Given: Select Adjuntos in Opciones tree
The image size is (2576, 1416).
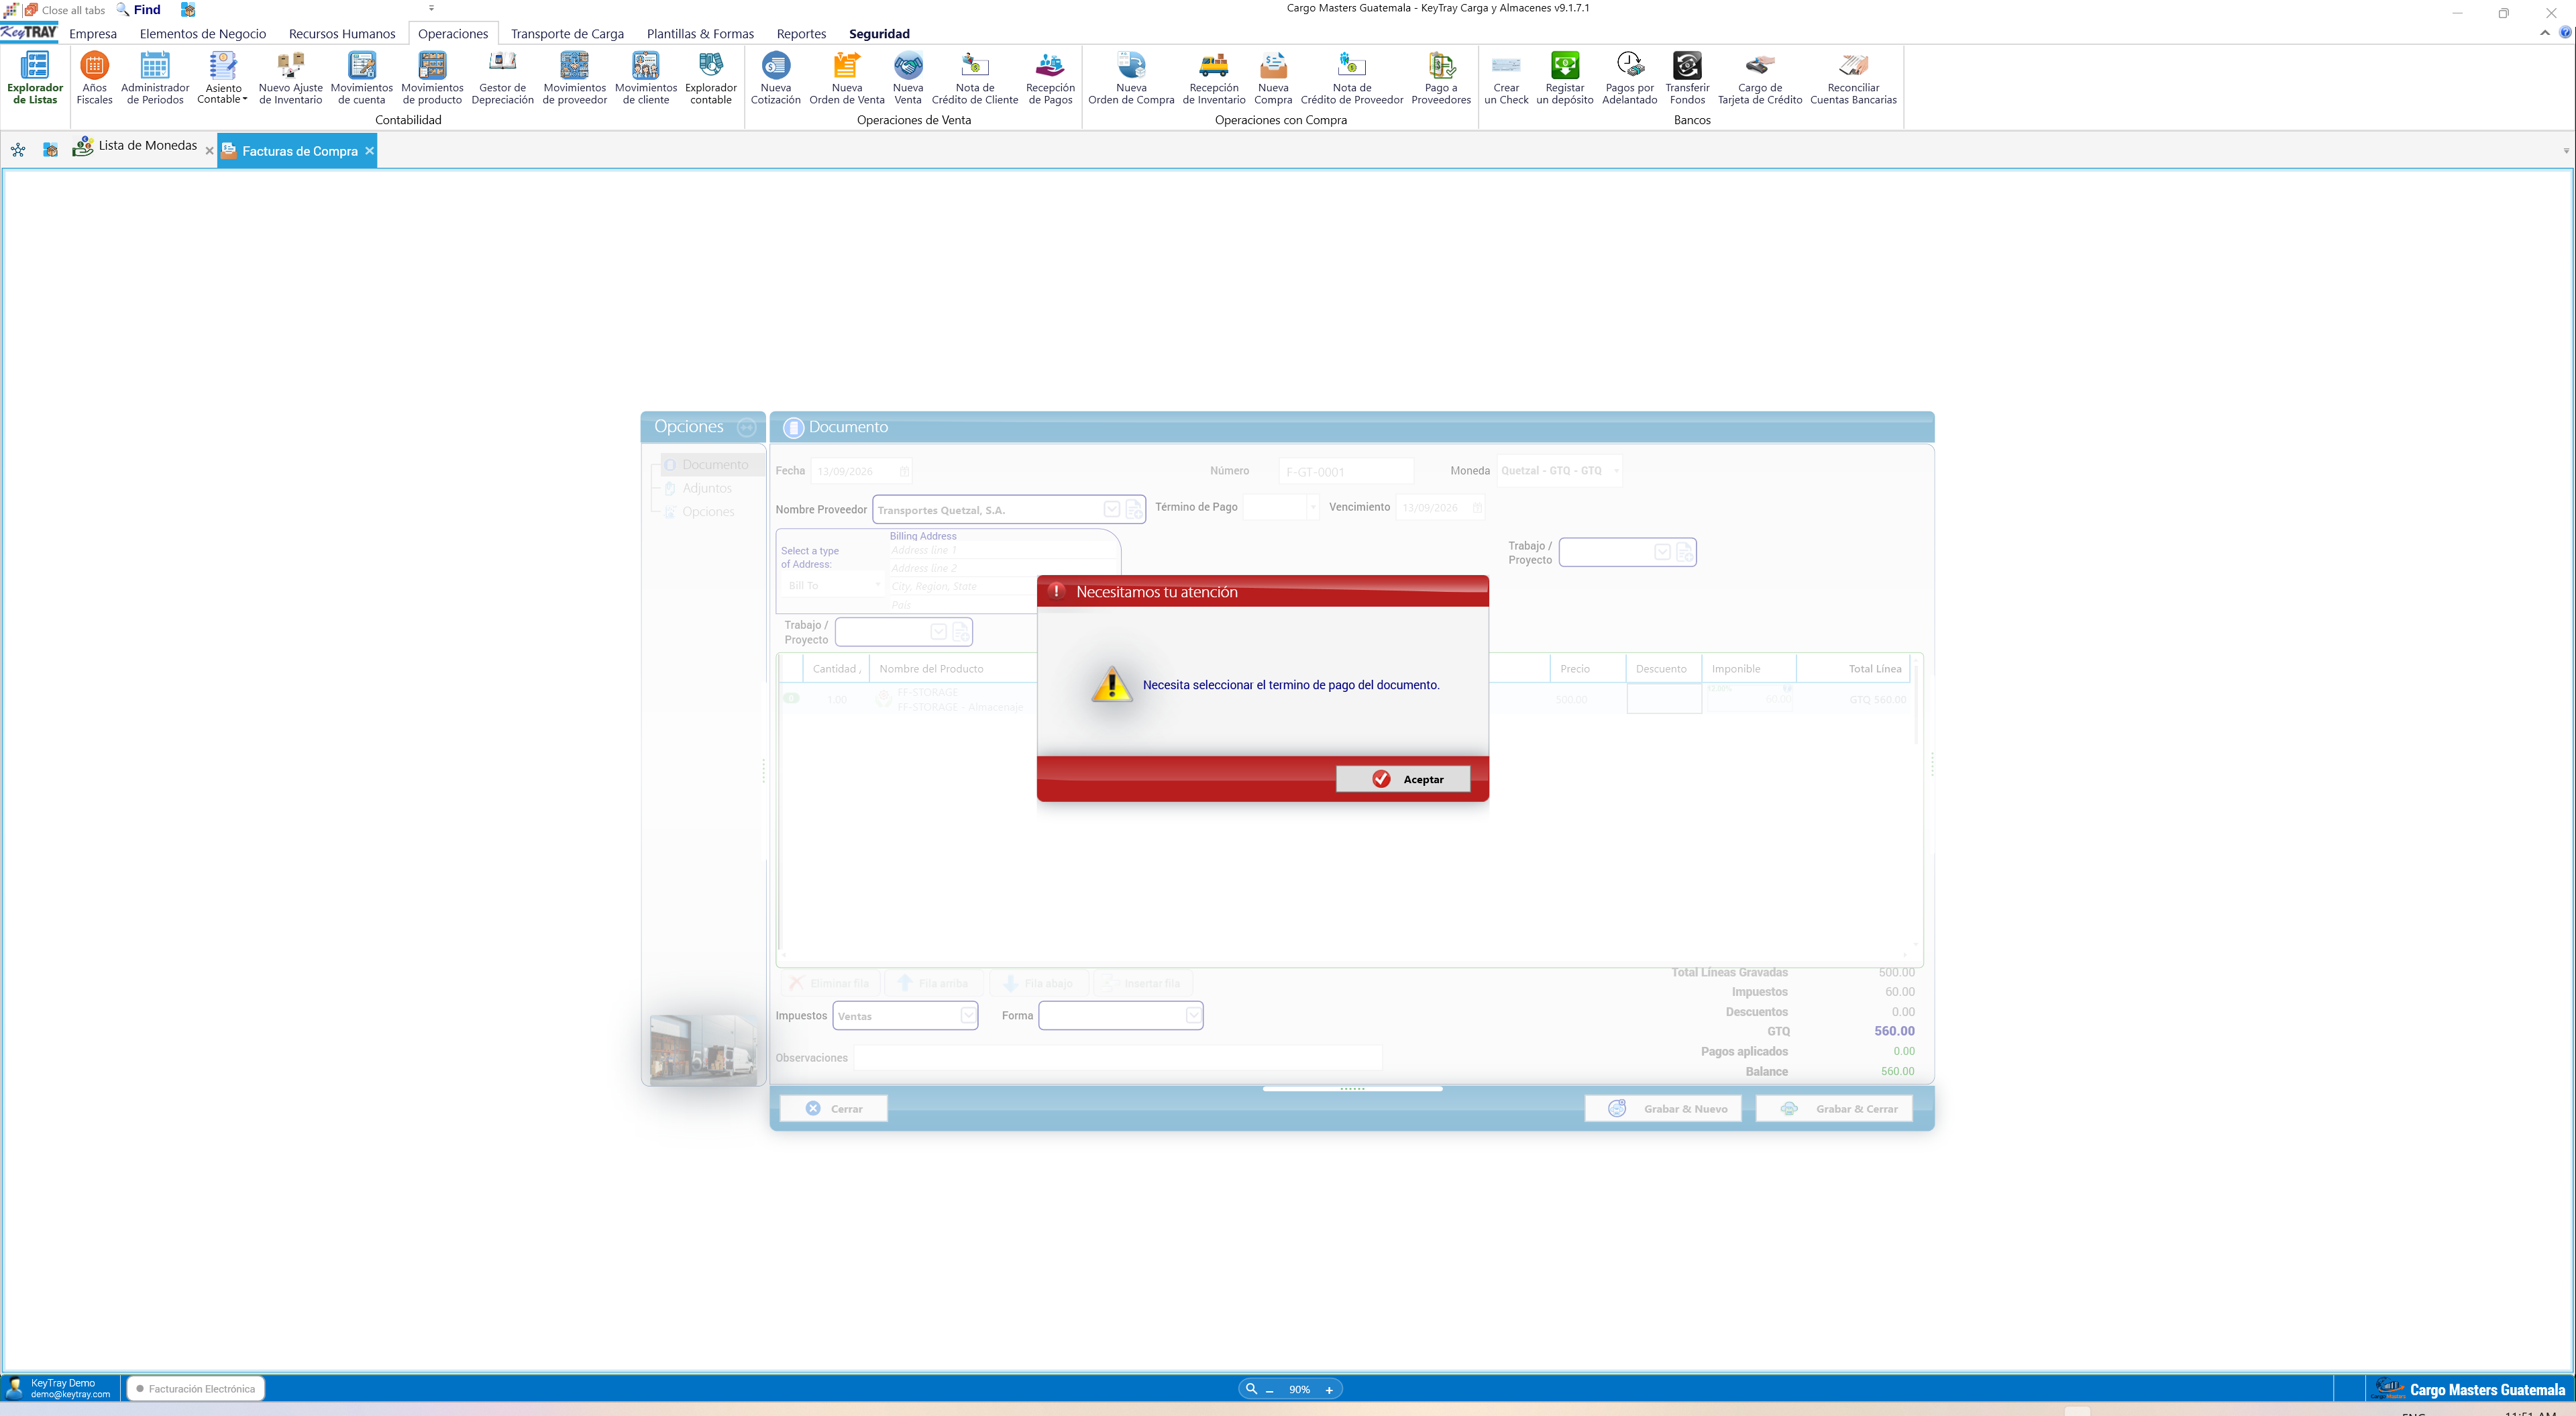Looking at the screenshot, I should point(707,489).
